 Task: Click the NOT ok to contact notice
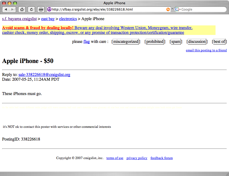[57, 127]
